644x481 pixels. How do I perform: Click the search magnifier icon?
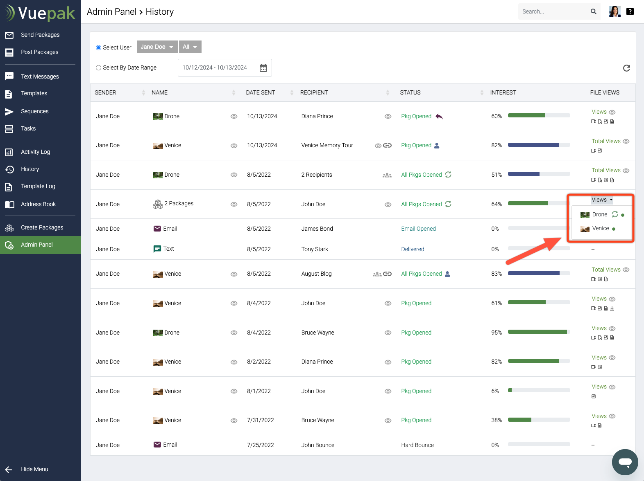pos(593,11)
